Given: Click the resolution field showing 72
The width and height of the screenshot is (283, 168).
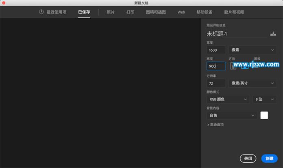Looking at the screenshot, I should pyautogui.click(x=216, y=83).
